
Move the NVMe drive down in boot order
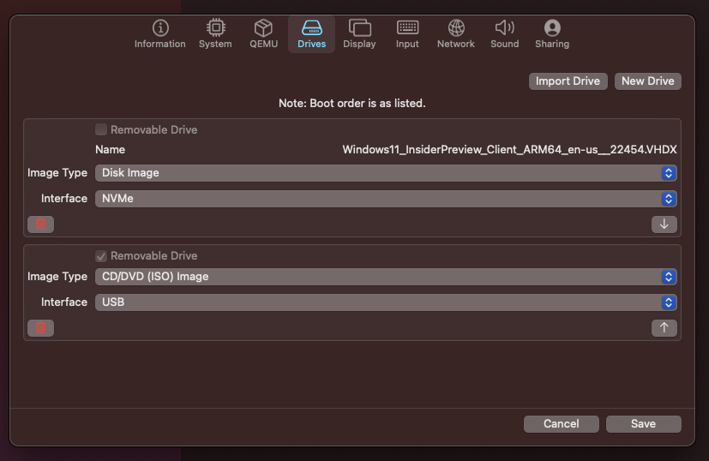(x=664, y=225)
